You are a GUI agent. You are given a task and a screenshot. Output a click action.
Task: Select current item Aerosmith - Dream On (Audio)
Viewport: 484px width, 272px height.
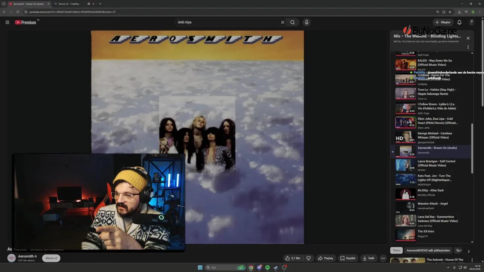[431, 151]
